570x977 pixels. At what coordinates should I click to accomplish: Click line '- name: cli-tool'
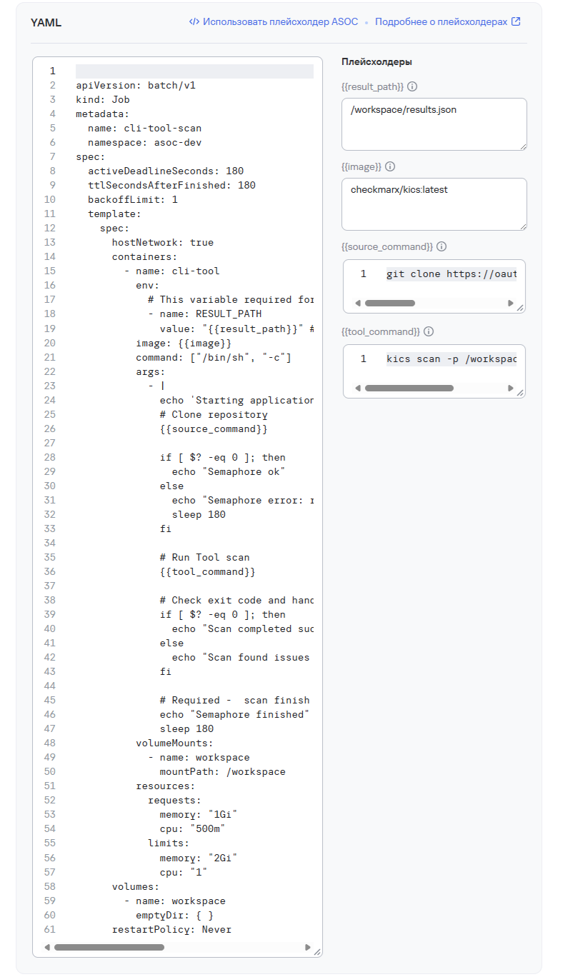point(172,271)
